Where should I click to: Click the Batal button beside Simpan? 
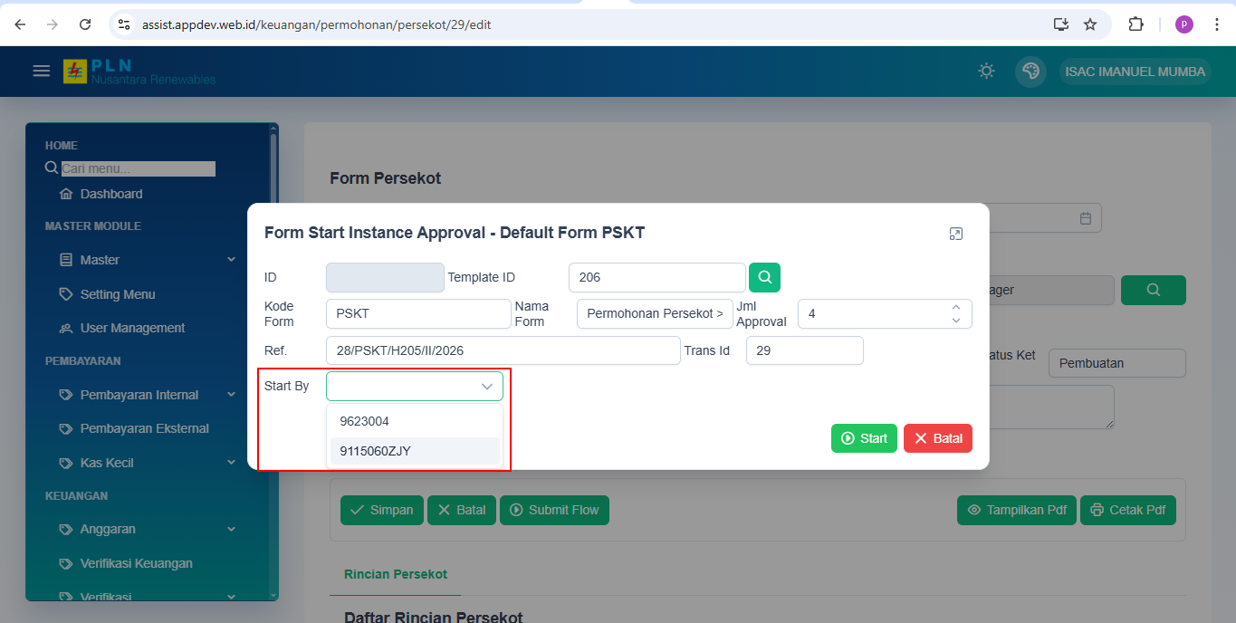(x=462, y=510)
